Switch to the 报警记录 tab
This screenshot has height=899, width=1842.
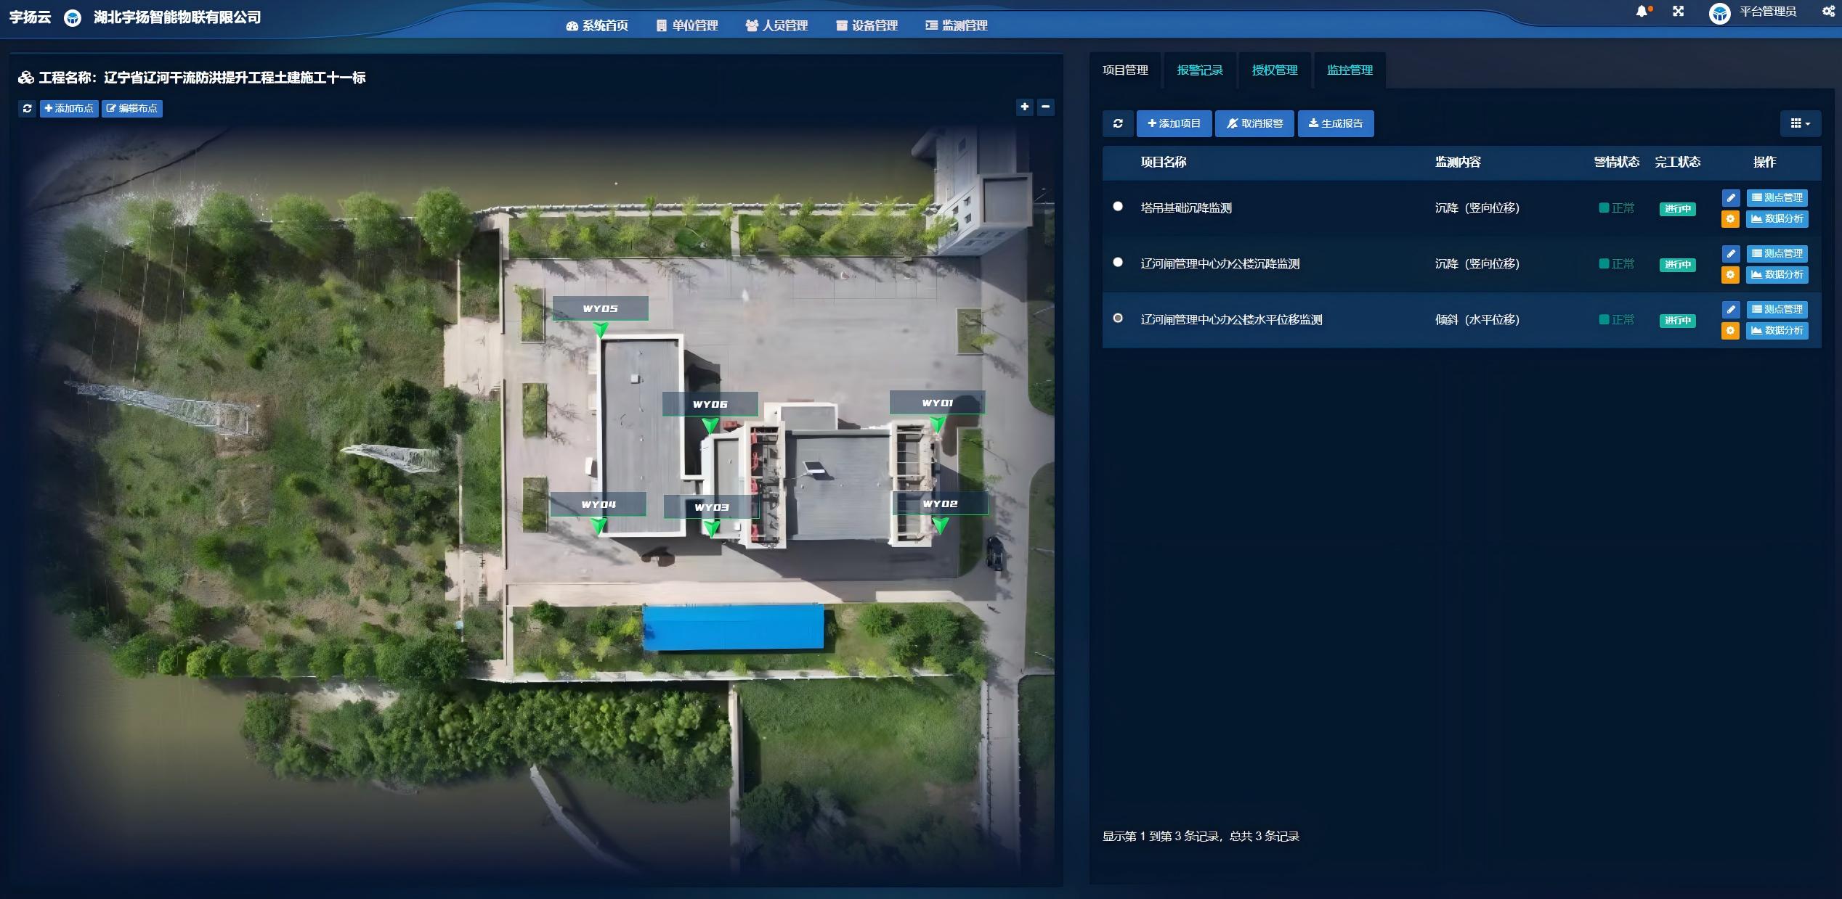1199,70
